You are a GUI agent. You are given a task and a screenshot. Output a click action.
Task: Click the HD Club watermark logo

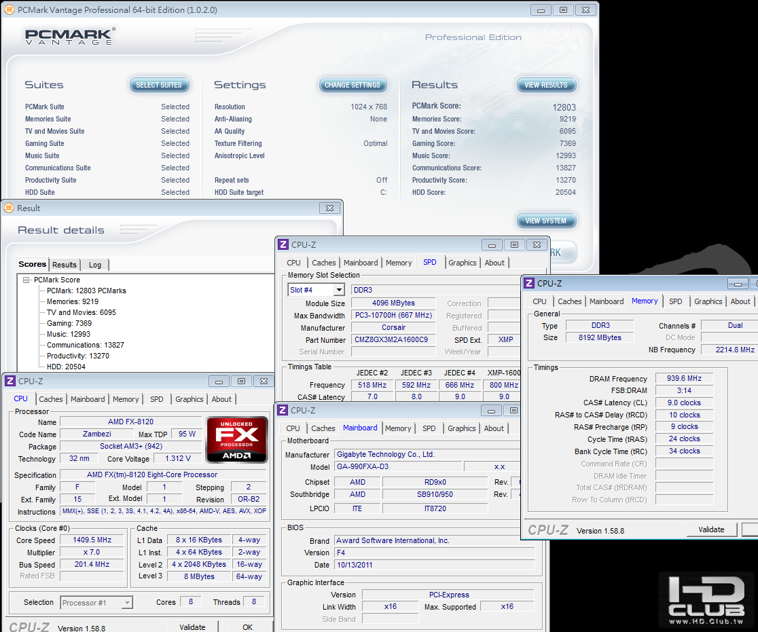click(x=705, y=600)
